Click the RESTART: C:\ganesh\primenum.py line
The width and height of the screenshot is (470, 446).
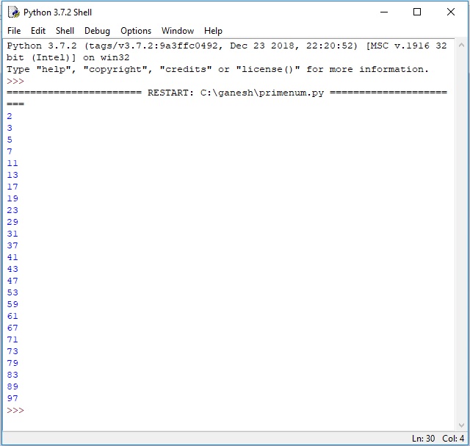(x=227, y=93)
